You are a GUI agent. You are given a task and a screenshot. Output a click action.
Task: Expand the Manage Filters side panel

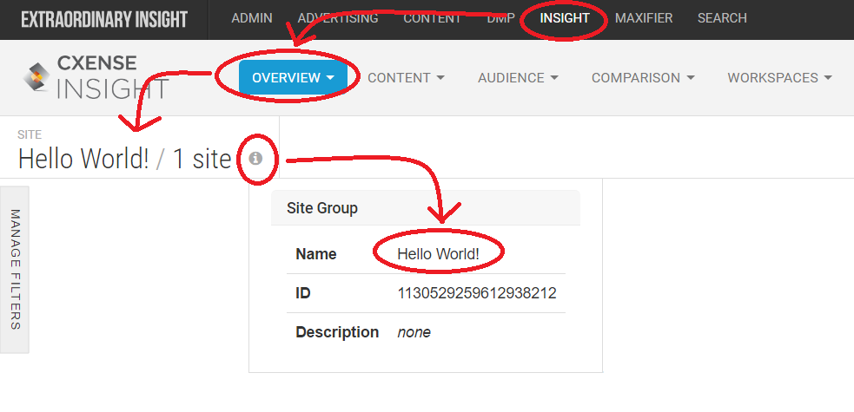(x=15, y=270)
